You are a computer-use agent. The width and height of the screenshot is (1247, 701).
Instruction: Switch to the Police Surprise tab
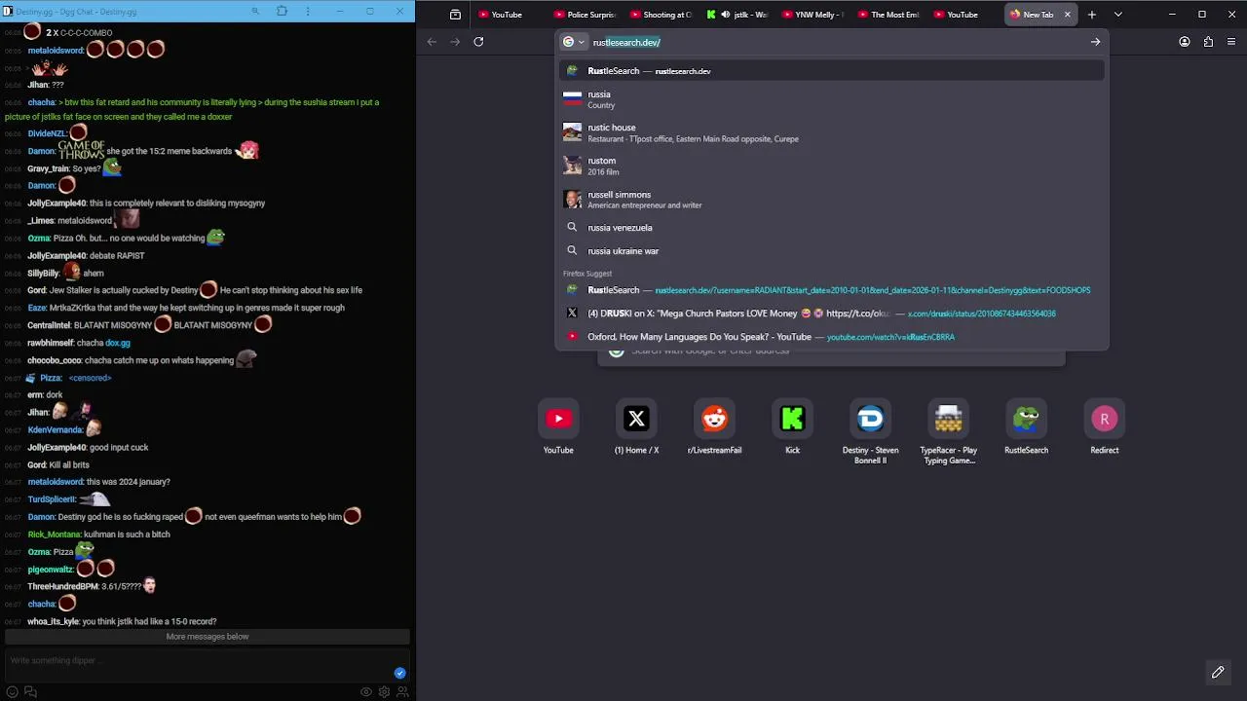click(x=585, y=15)
